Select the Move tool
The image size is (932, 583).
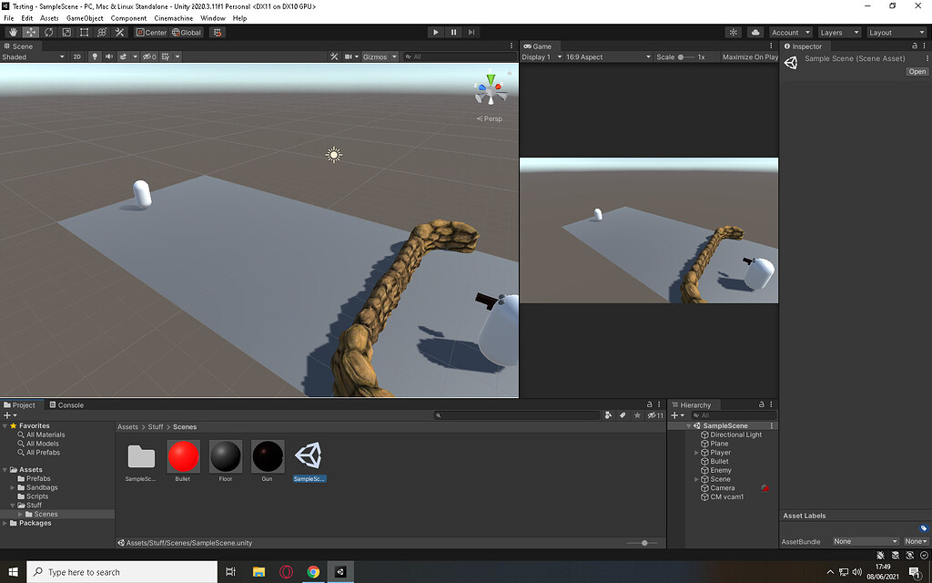30,32
